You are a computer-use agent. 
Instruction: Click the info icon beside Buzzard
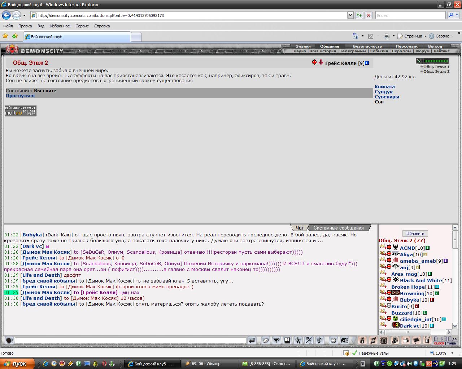click(425, 313)
